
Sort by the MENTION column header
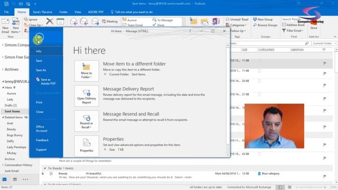click(297, 50)
